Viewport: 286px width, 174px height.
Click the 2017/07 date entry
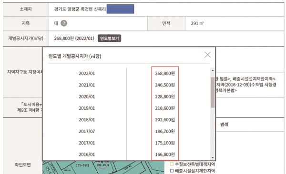tap(87, 131)
